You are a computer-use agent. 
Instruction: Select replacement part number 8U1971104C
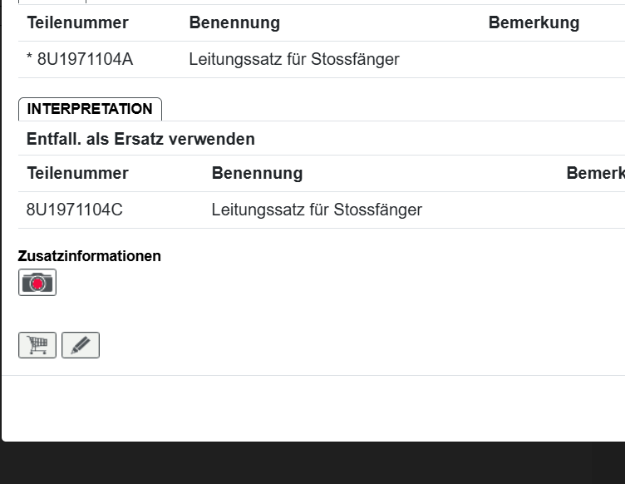pos(75,210)
